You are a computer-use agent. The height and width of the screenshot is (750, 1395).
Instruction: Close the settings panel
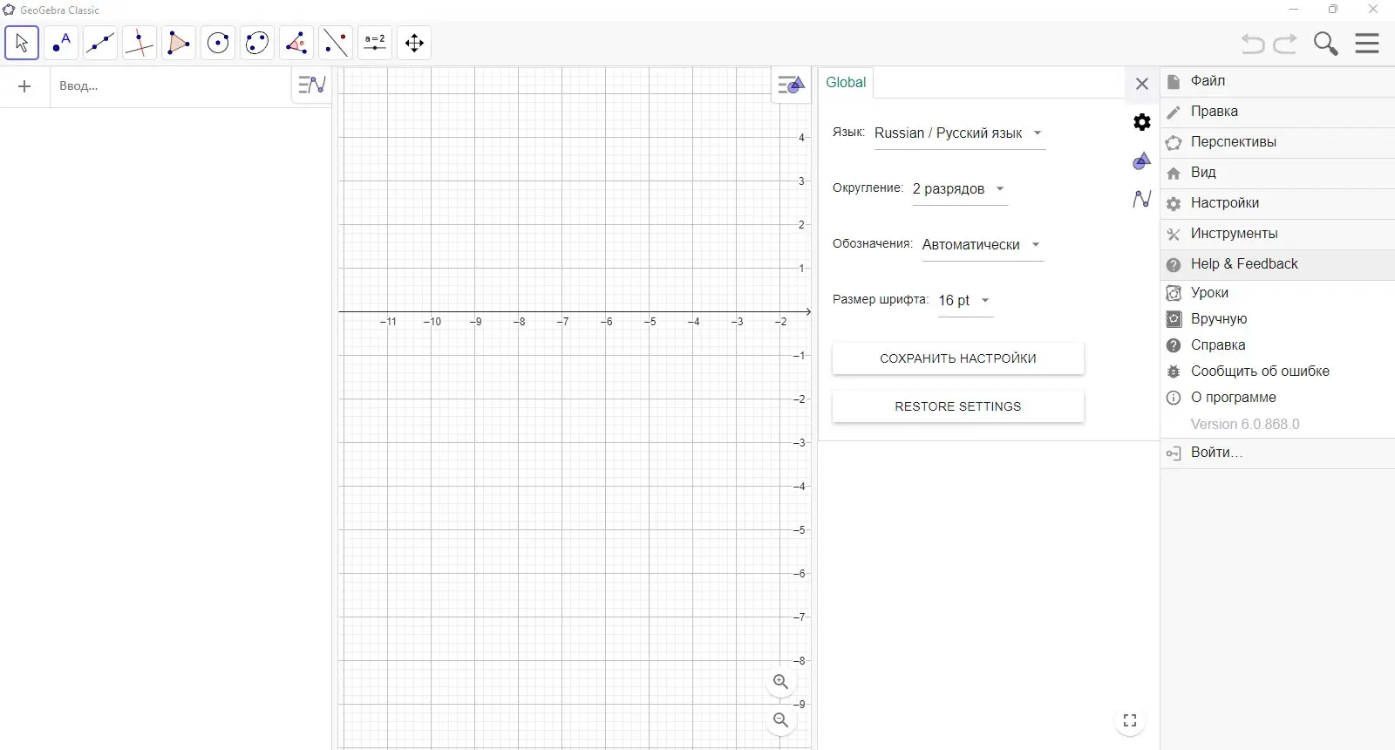pyautogui.click(x=1142, y=84)
